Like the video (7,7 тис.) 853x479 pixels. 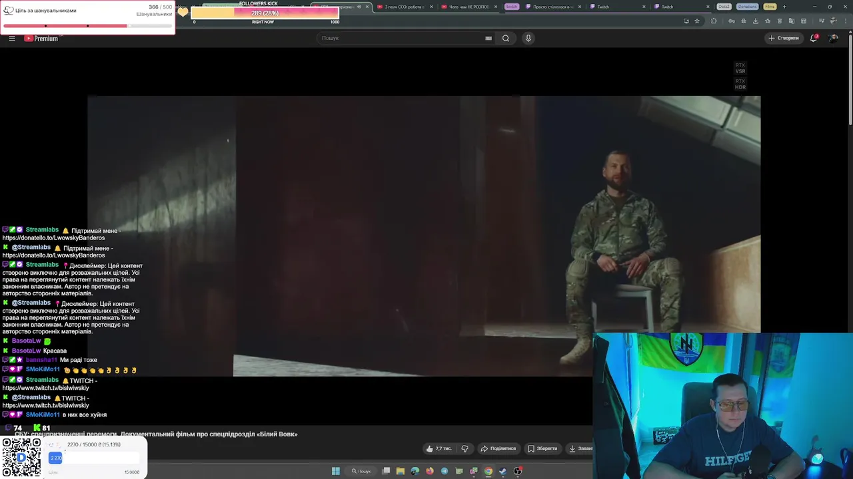coord(438,448)
